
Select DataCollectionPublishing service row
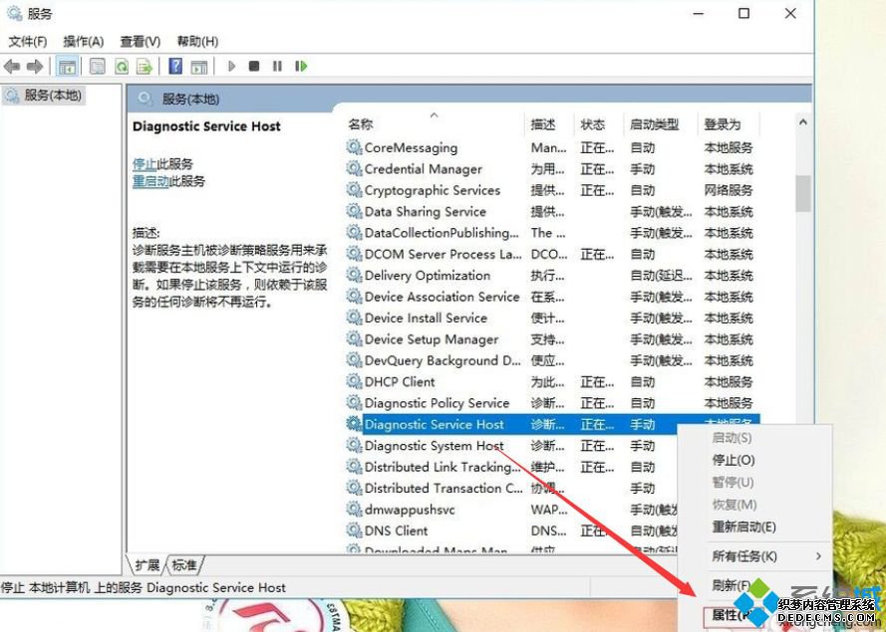(x=552, y=233)
